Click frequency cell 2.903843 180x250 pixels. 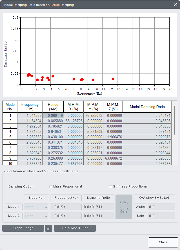pos(30,142)
